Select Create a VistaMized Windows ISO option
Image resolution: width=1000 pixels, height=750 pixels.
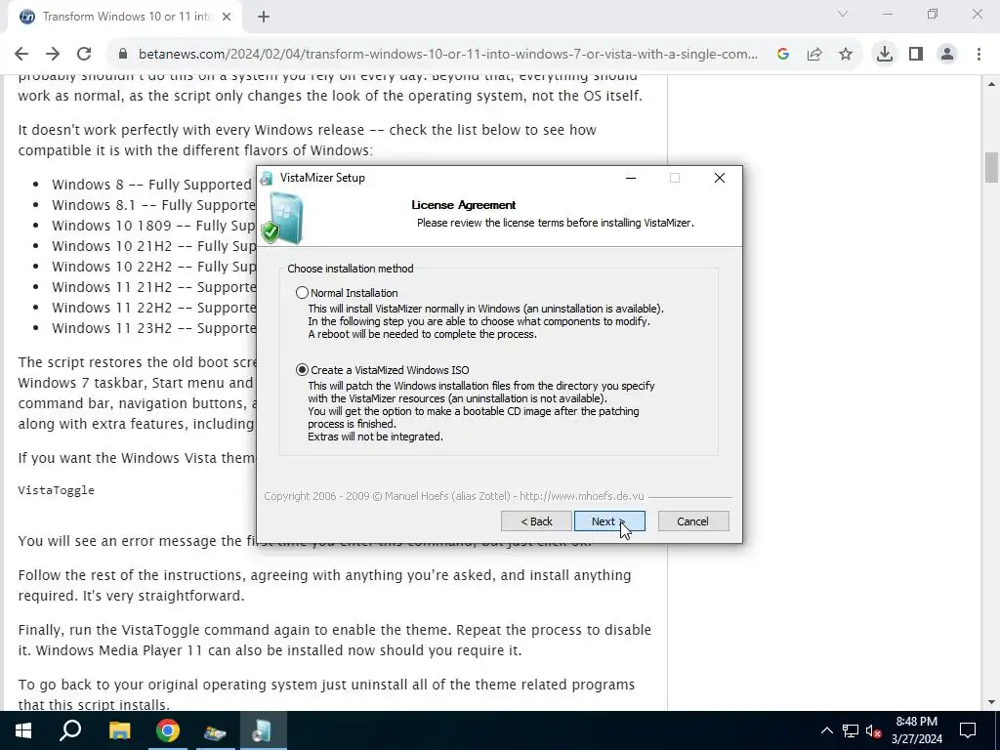(x=302, y=370)
